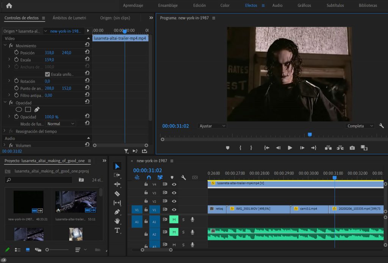This screenshot has width=388, height=263.
Task: Open new bin from search icon
Action: point(81,180)
